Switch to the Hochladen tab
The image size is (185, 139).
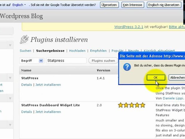pos(77,51)
